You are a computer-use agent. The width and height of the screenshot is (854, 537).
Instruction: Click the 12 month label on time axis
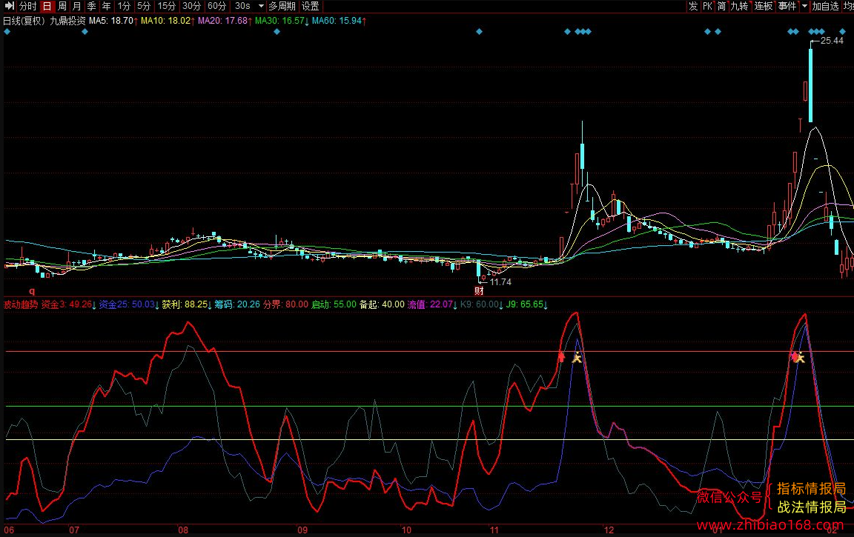tap(609, 530)
